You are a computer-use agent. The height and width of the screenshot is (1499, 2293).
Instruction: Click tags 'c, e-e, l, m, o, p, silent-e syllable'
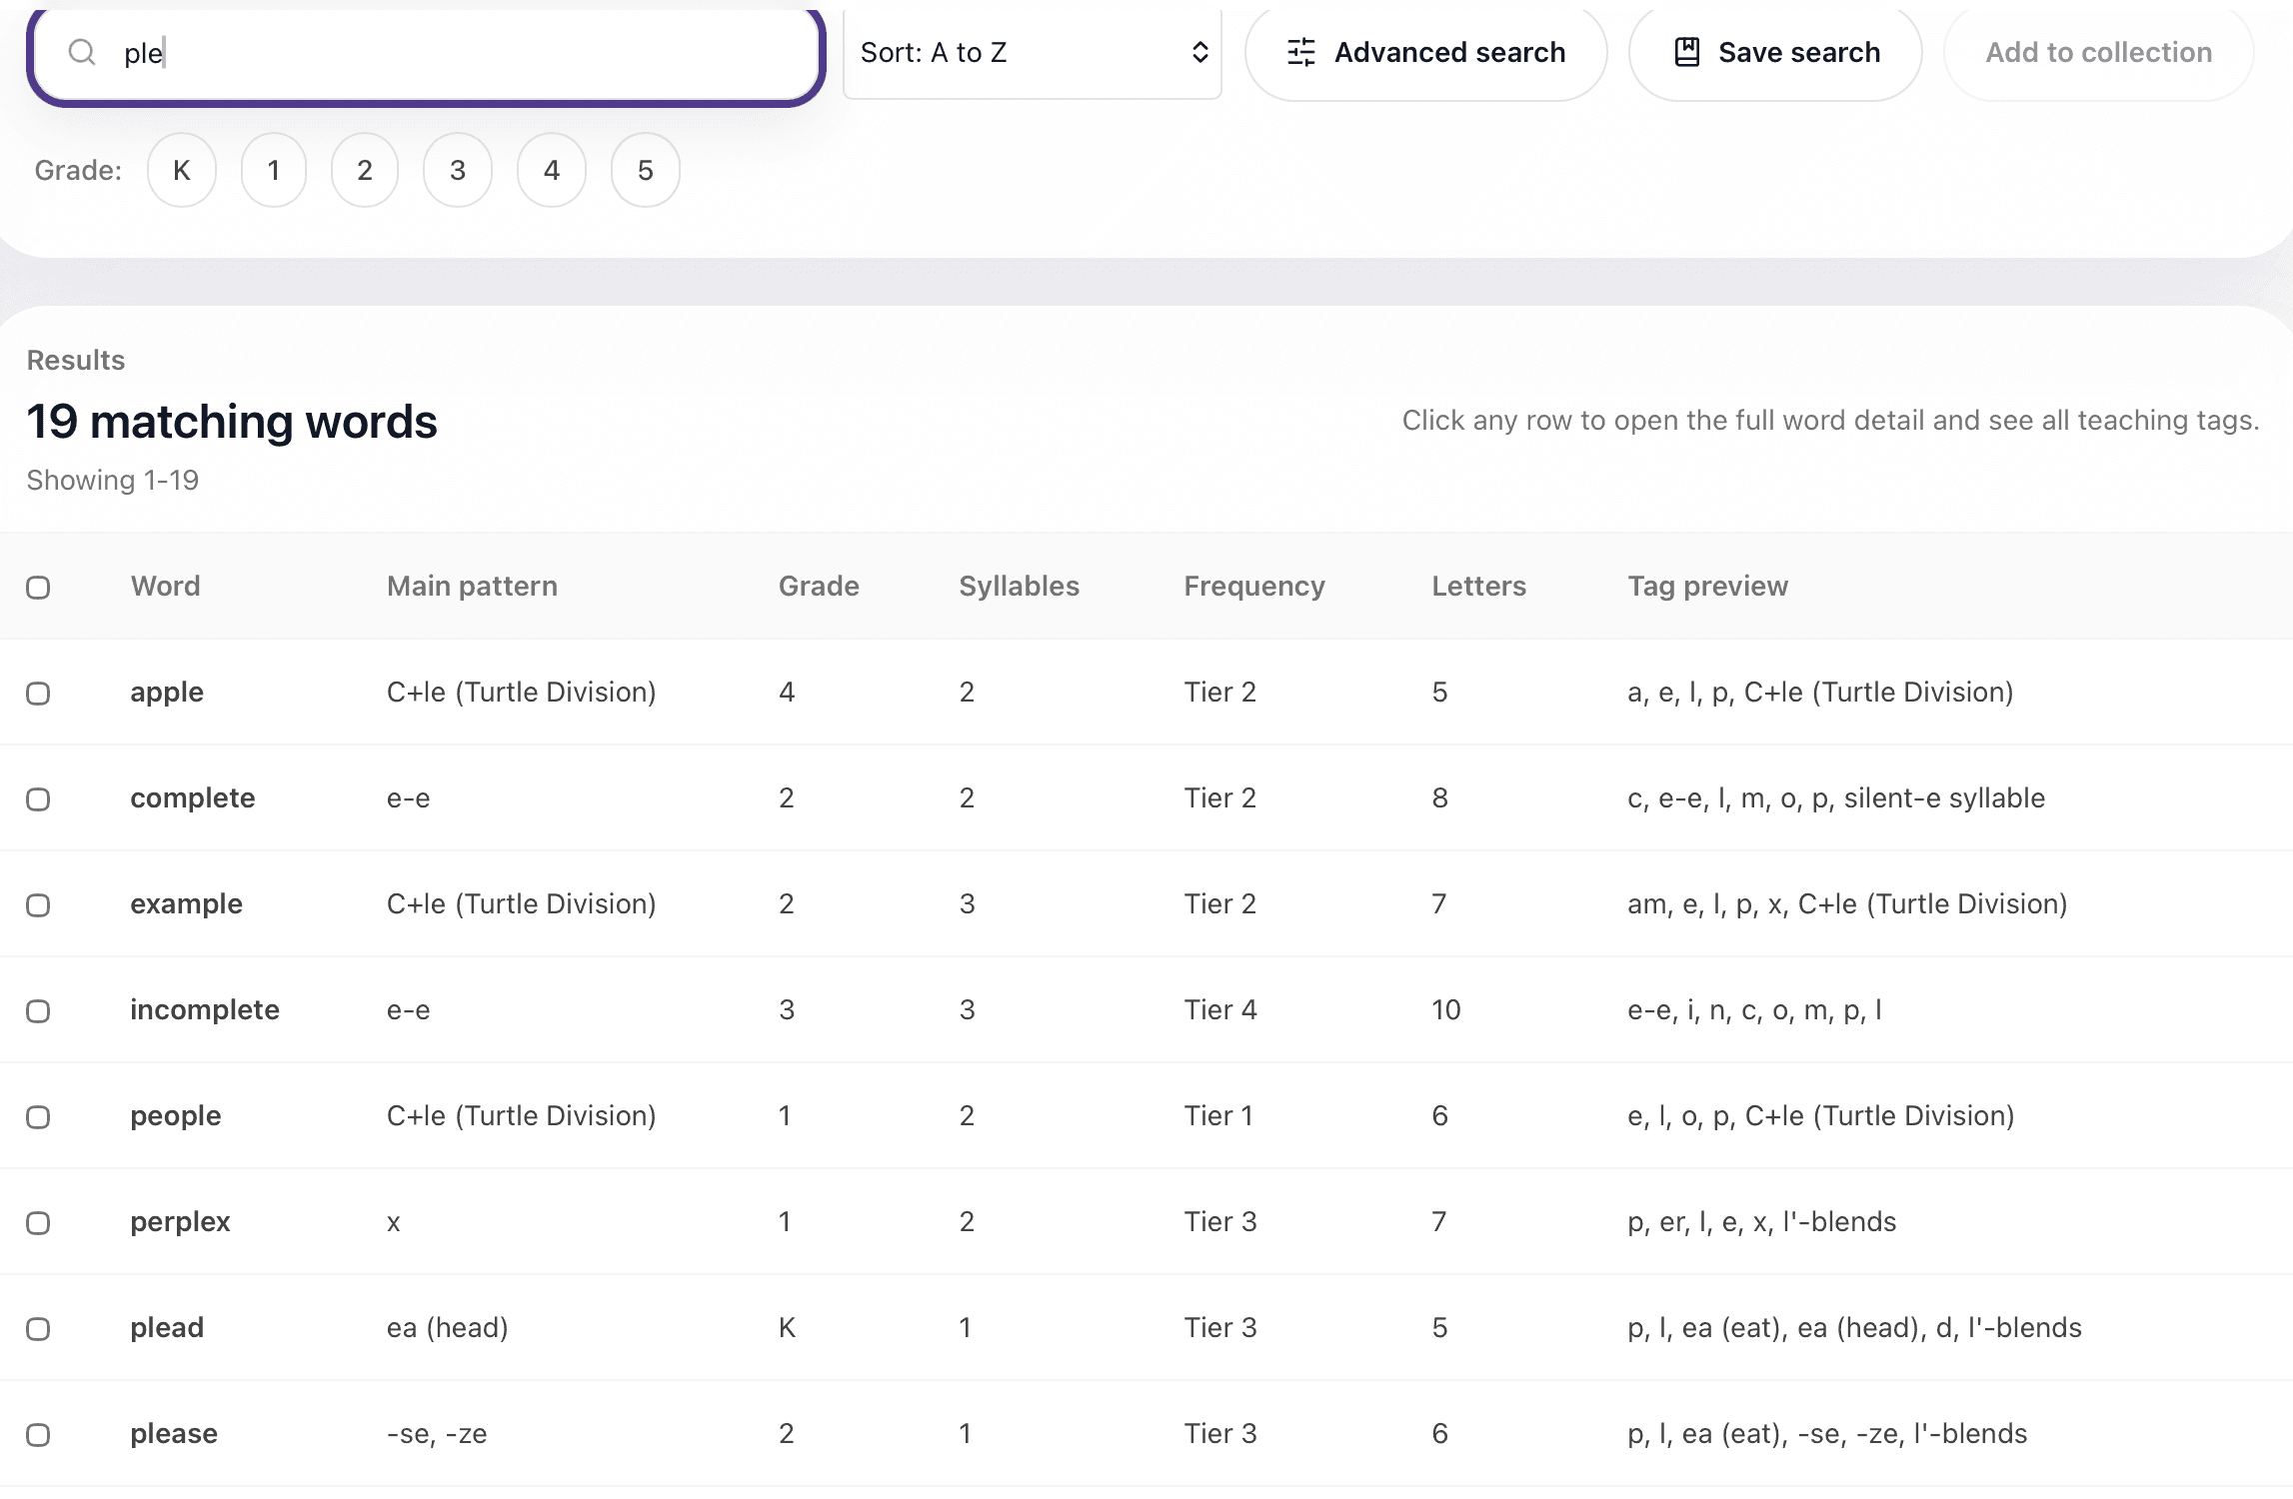coord(1836,797)
